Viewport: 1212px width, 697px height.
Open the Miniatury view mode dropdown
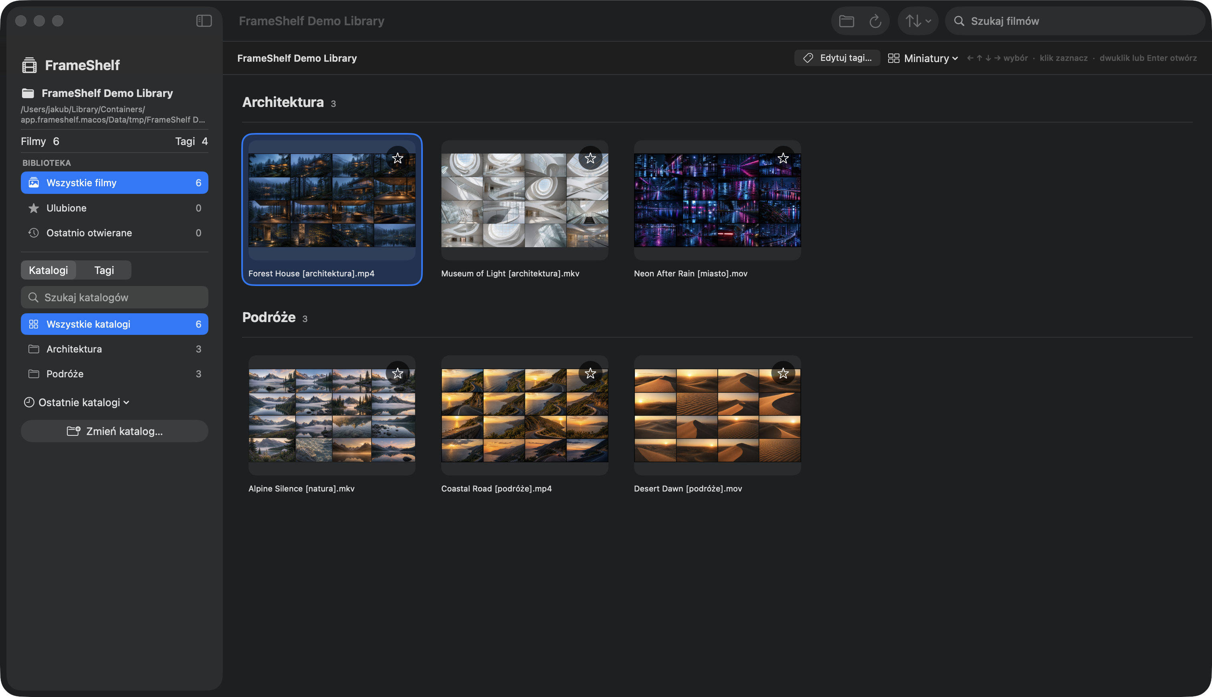pyautogui.click(x=923, y=58)
